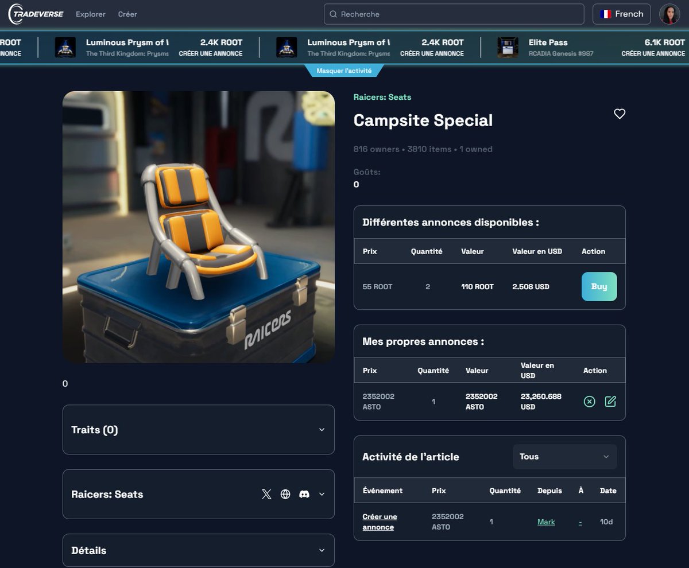Screen dimensions: 689x568
Task: Cancel my 2352002 ASTO listing
Action: pyautogui.click(x=589, y=402)
